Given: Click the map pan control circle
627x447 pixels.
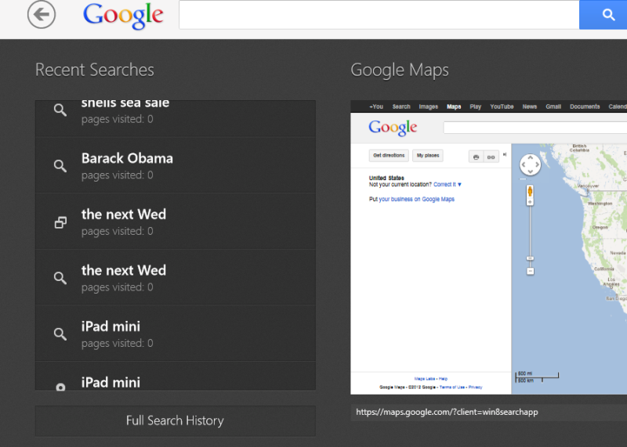Looking at the screenshot, I should point(530,164).
